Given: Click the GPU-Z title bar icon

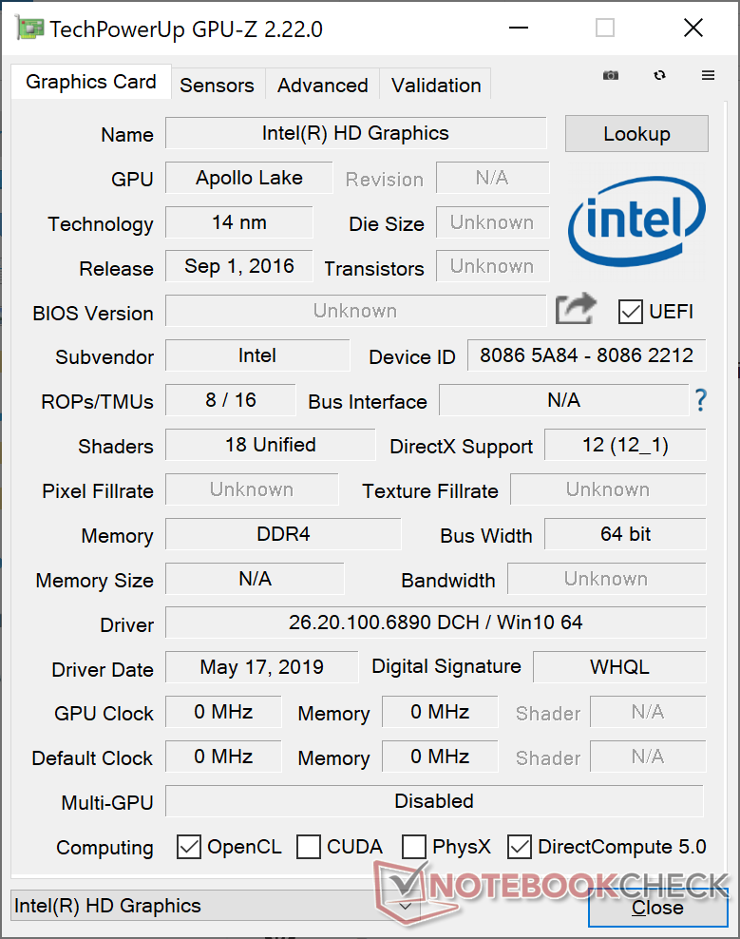Looking at the screenshot, I should [x=29, y=29].
